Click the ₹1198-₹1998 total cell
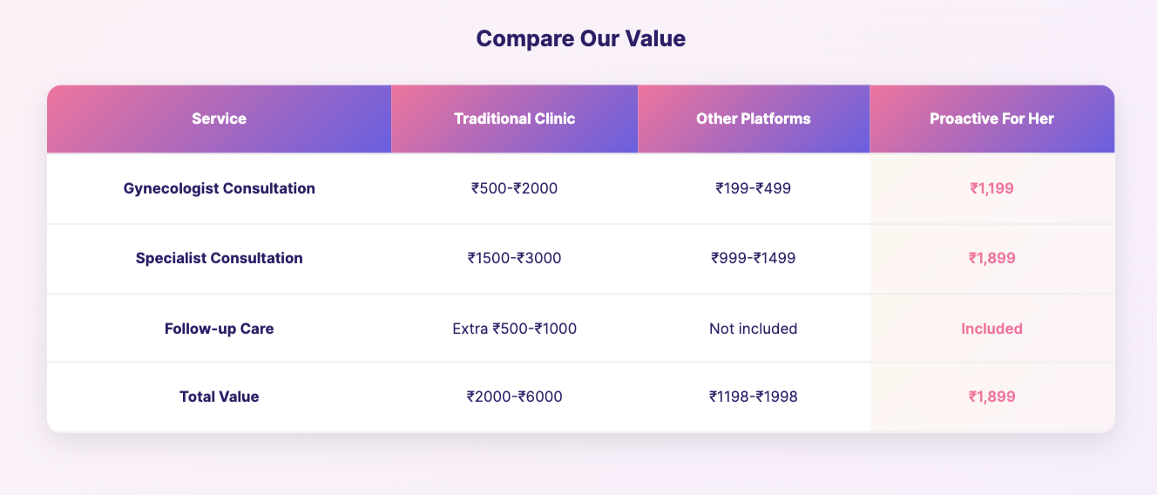Viewport: 1157px width, 495px height. pos(754,397)
